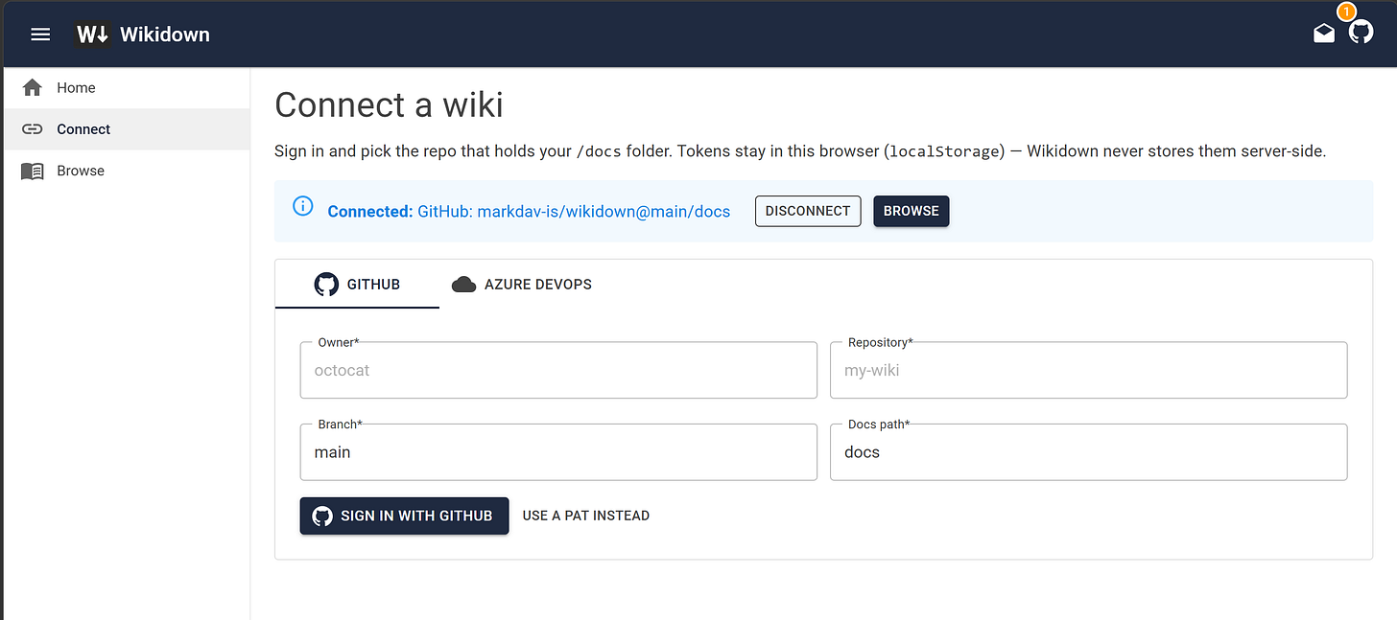Switch to the Azure DevOps tab
Viewport: 1397px width, 620px height.
(521, 284)
